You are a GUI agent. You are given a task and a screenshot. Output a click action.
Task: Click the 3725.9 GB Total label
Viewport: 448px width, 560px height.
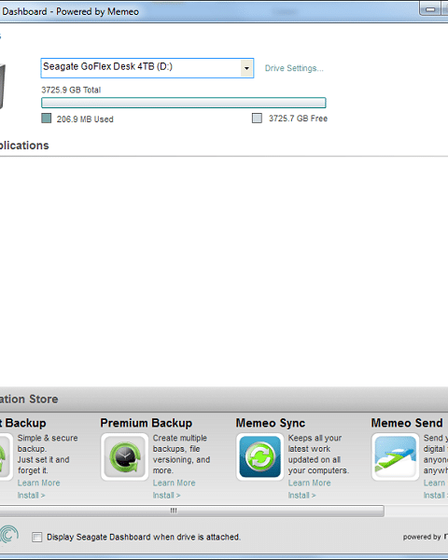point(71,90)
